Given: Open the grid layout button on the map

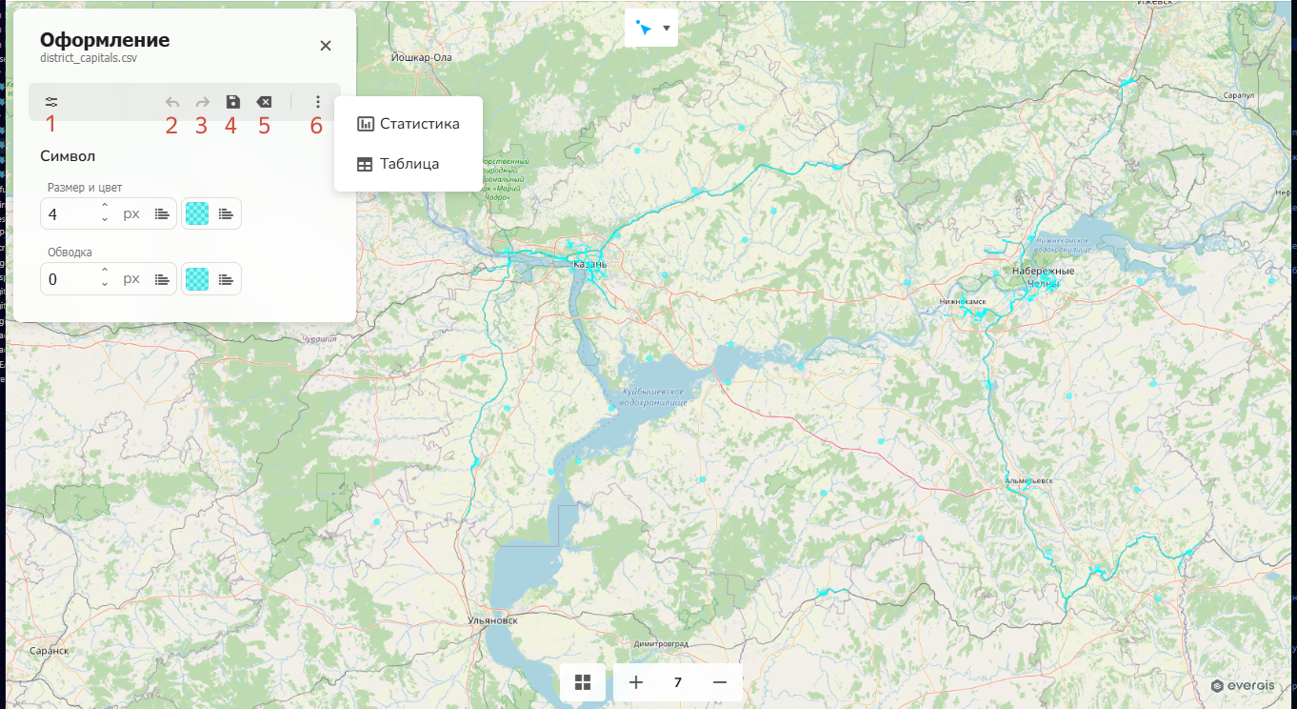Looking at the screenshot, I should (x=583, y=682).
